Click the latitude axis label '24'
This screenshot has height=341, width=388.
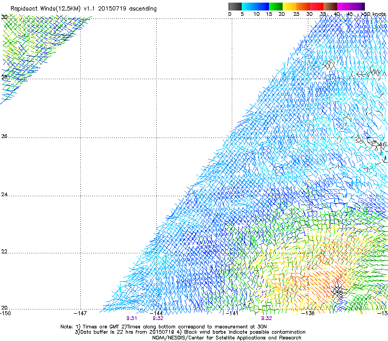[4, 195]
